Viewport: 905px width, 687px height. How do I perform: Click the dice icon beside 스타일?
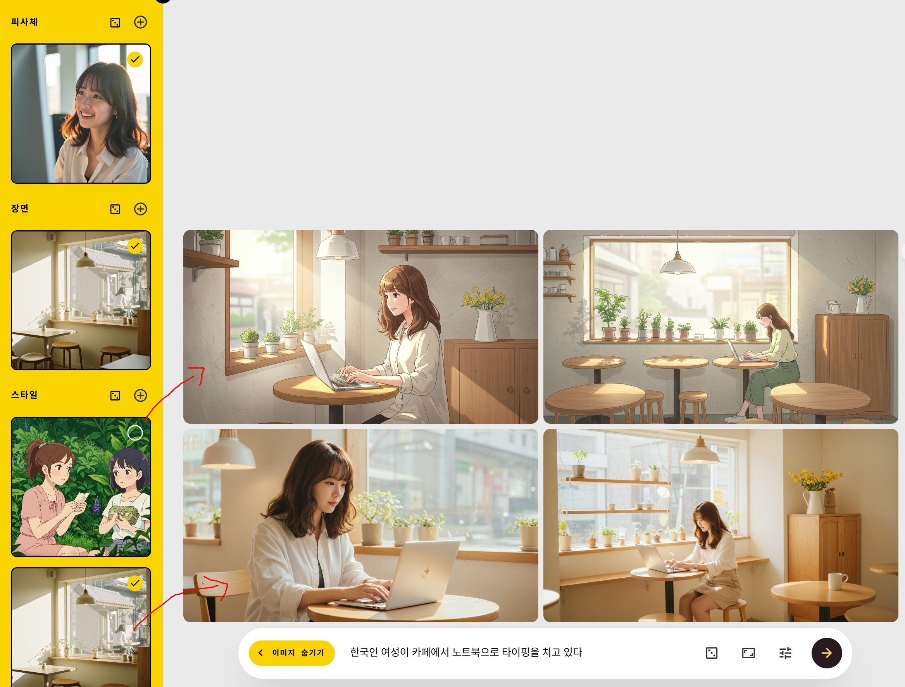click(x=115, y=396)
